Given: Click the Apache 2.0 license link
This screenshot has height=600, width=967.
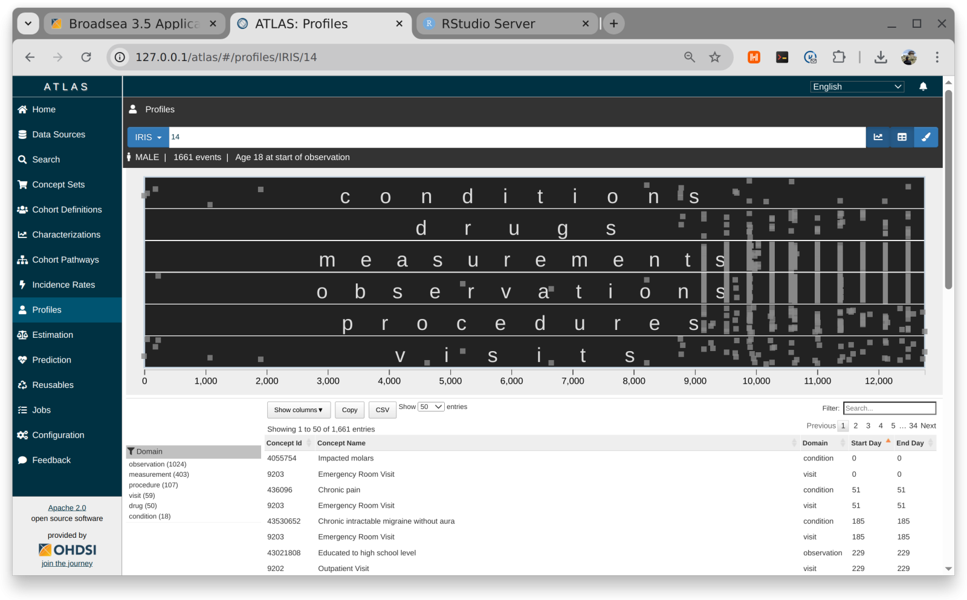Looking at the screenshot, I should 67,508.
